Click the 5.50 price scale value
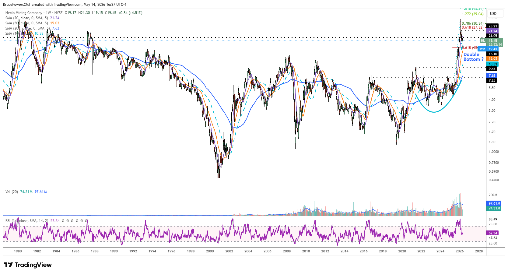508x274 pixels. pyautogui.click(x=492, y=88)
